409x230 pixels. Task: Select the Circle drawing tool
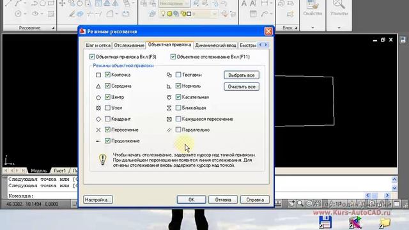click(x=18, y=13)
